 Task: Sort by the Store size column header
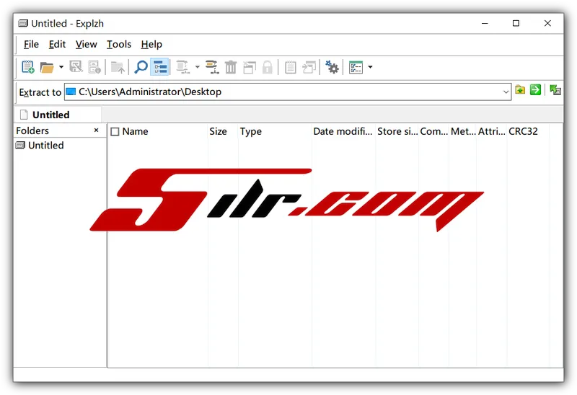coord(397,132)
